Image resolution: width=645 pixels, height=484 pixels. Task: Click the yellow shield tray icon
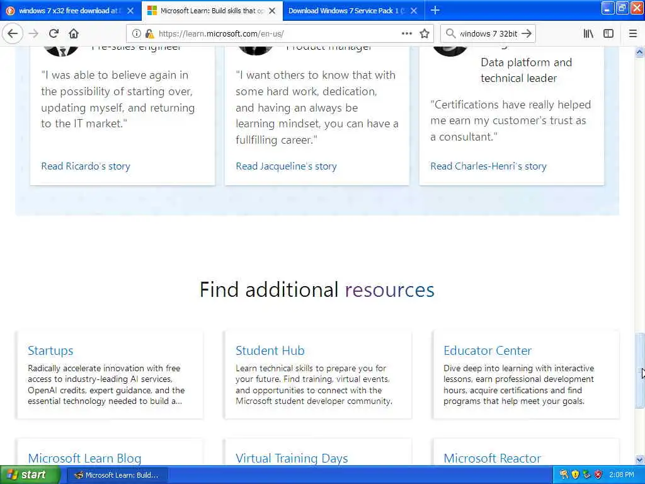[x=575, y=475]
